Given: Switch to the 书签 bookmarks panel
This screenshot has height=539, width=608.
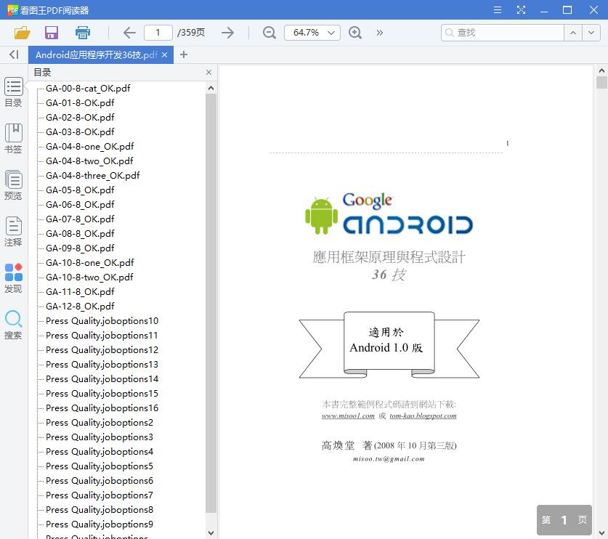Looking at the screenshot, I should pyautogui.click(x=13, y=139).
